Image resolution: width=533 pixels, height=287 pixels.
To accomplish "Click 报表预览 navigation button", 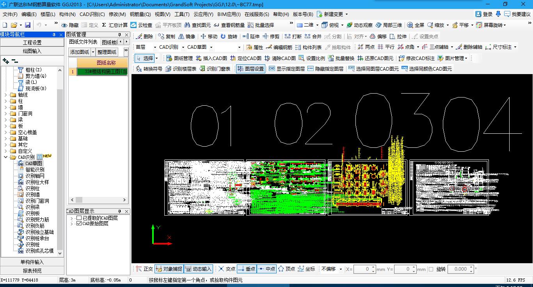I will (32, 271).
